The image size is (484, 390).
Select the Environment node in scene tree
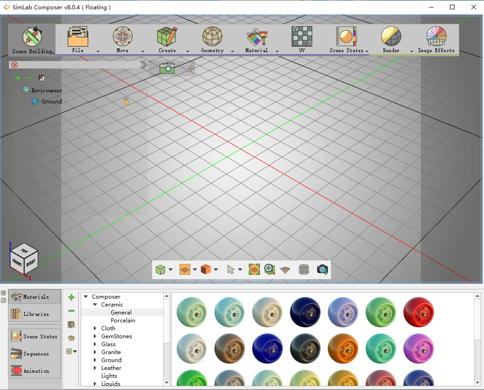pyautogui.click(x=47, y=90)
